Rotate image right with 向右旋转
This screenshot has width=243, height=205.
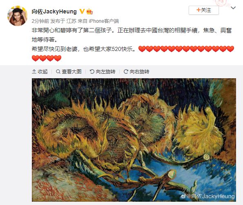click(136, 72)
